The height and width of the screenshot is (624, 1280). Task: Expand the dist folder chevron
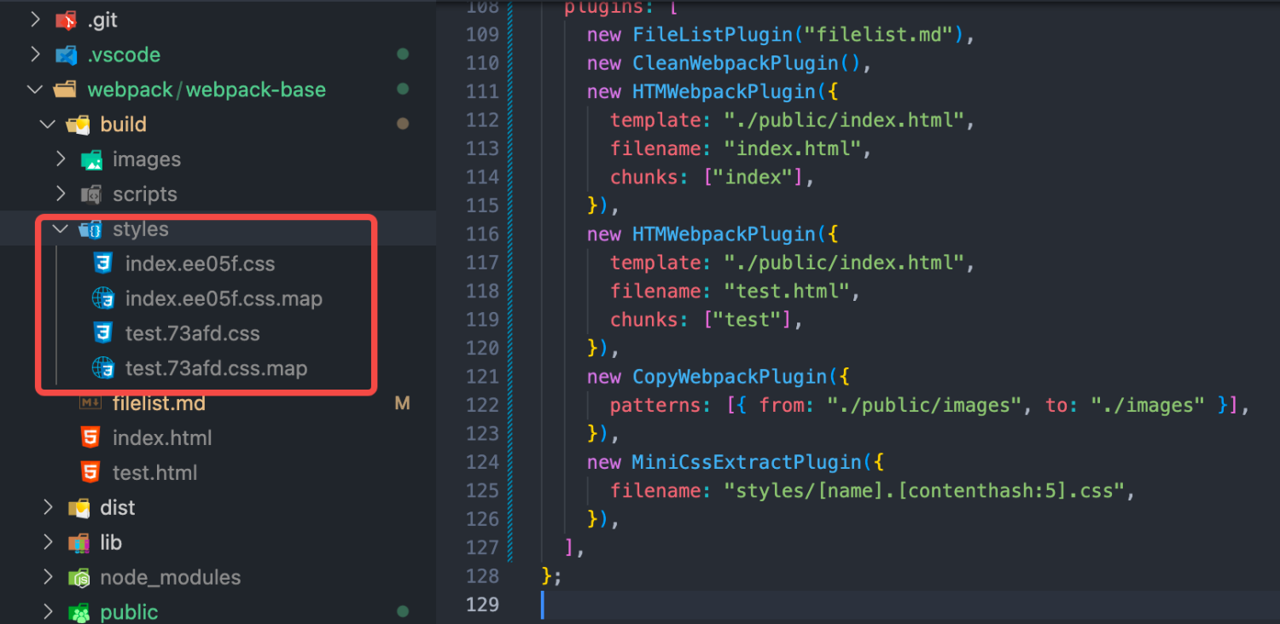(x=48, y=508)
